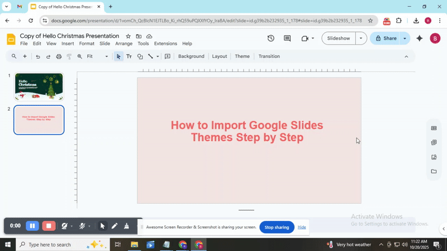
Task: Click the Stop sharing button
Action: [277, 227]
